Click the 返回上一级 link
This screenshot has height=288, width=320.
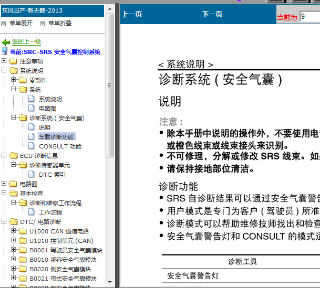[x=26, y=41]
